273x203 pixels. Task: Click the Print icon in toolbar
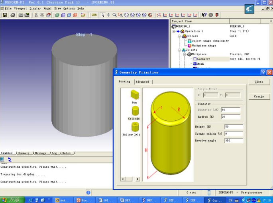tap(12, 15)
